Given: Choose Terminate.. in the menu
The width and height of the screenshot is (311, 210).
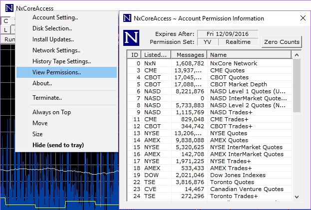Looking at the screenshot, I should (66, 98).
